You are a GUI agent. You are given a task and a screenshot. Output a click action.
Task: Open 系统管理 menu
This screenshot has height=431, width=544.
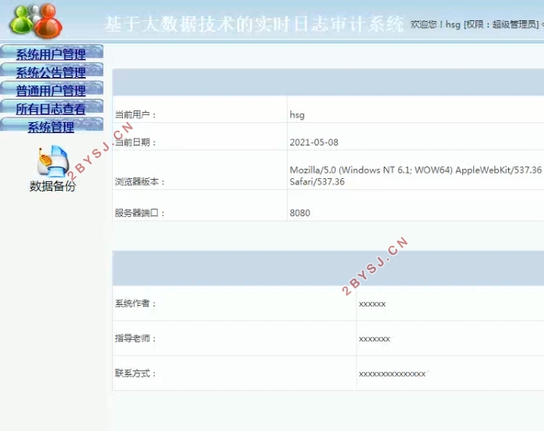51,128
